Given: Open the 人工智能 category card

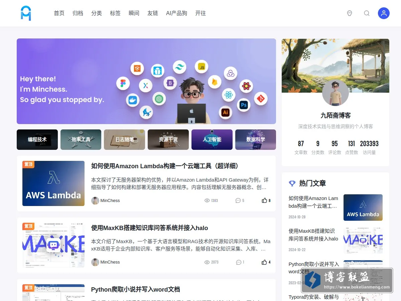Looking at the screenshot, I should click(212, 139).
